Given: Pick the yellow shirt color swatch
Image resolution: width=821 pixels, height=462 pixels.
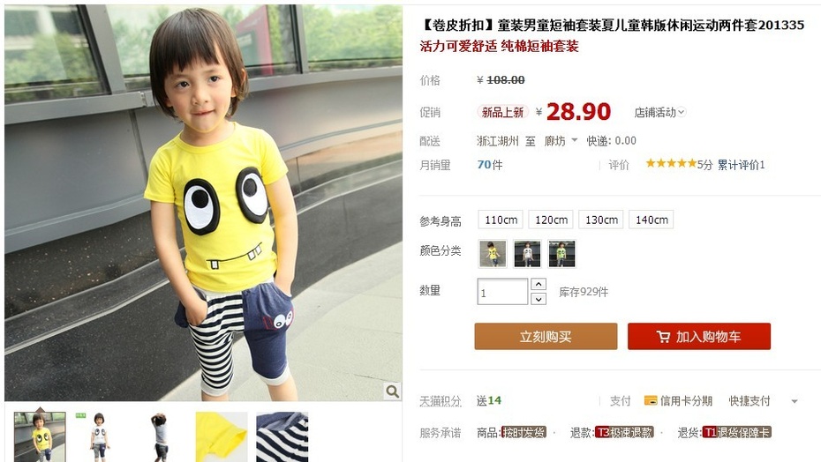Looking at the screenshot, I should click(x=493, y=254).
